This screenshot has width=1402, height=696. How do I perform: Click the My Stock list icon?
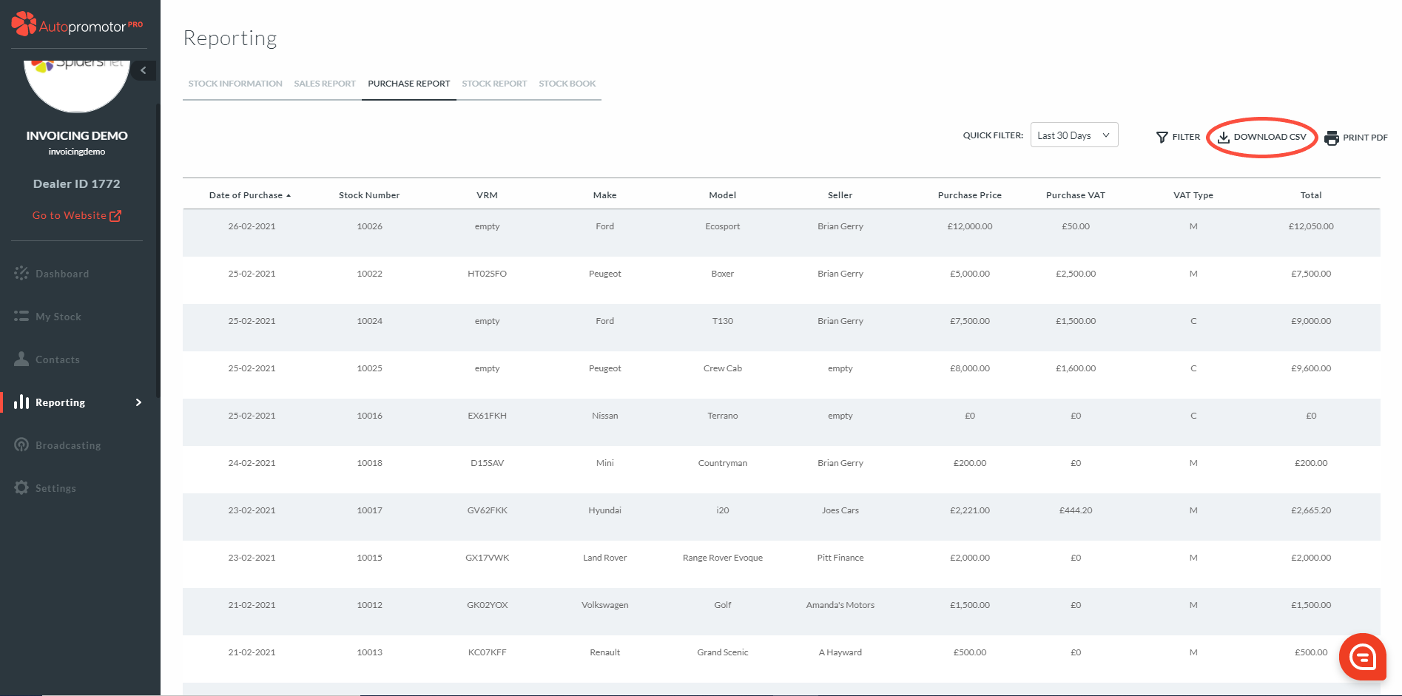[x=21, y=317]
